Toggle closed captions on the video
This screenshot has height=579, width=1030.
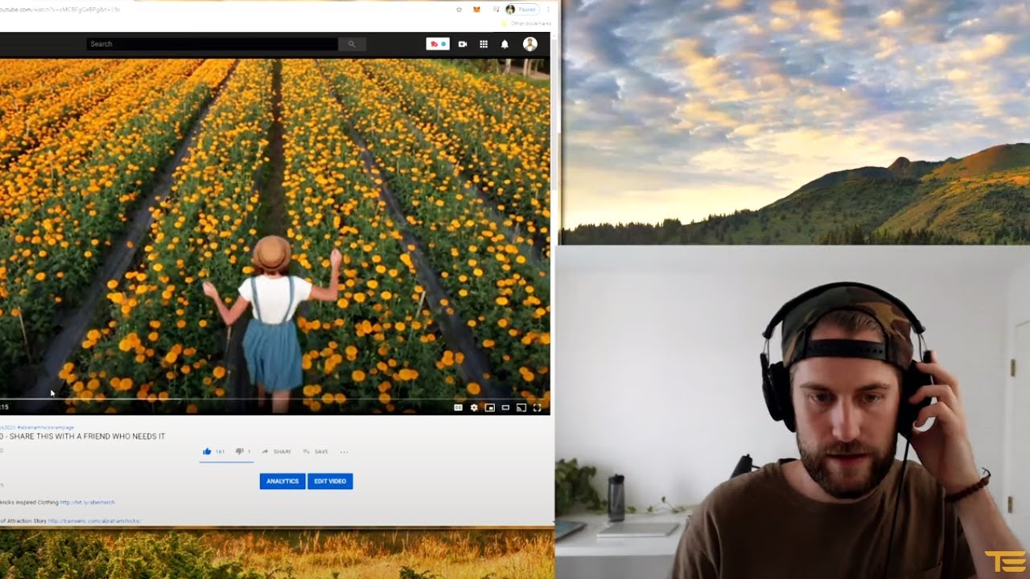click(x=458, y=408)
